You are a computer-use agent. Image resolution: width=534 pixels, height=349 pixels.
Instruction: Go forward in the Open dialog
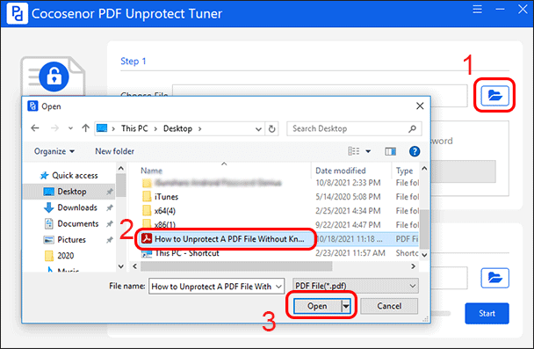point(54,128)
